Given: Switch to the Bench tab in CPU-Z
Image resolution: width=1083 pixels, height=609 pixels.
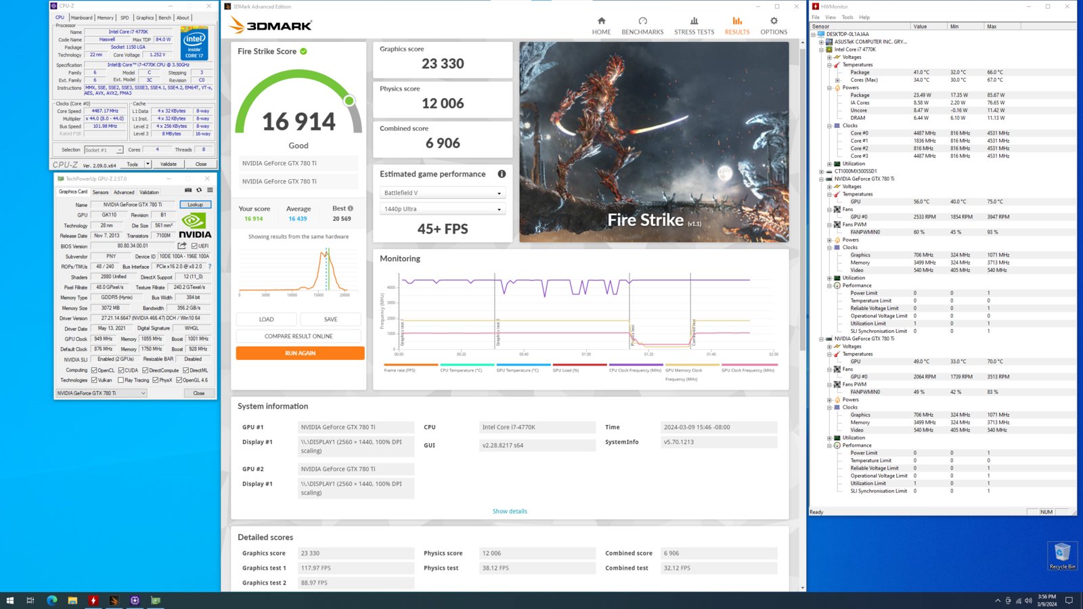Looking at the screenshot, I should [x=165, y=18].
